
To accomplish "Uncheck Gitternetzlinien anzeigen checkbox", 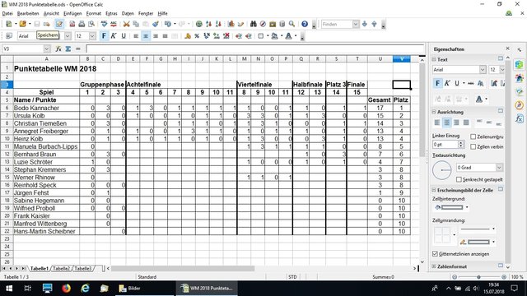I will [x=435, y=254].
